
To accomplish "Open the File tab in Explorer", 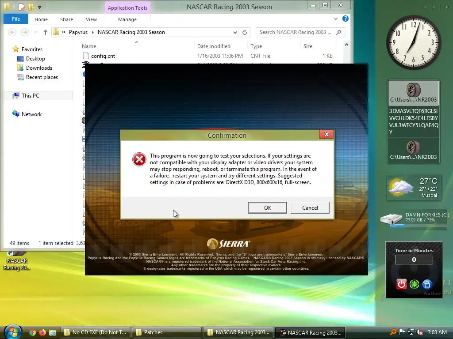I will [16, 19].
